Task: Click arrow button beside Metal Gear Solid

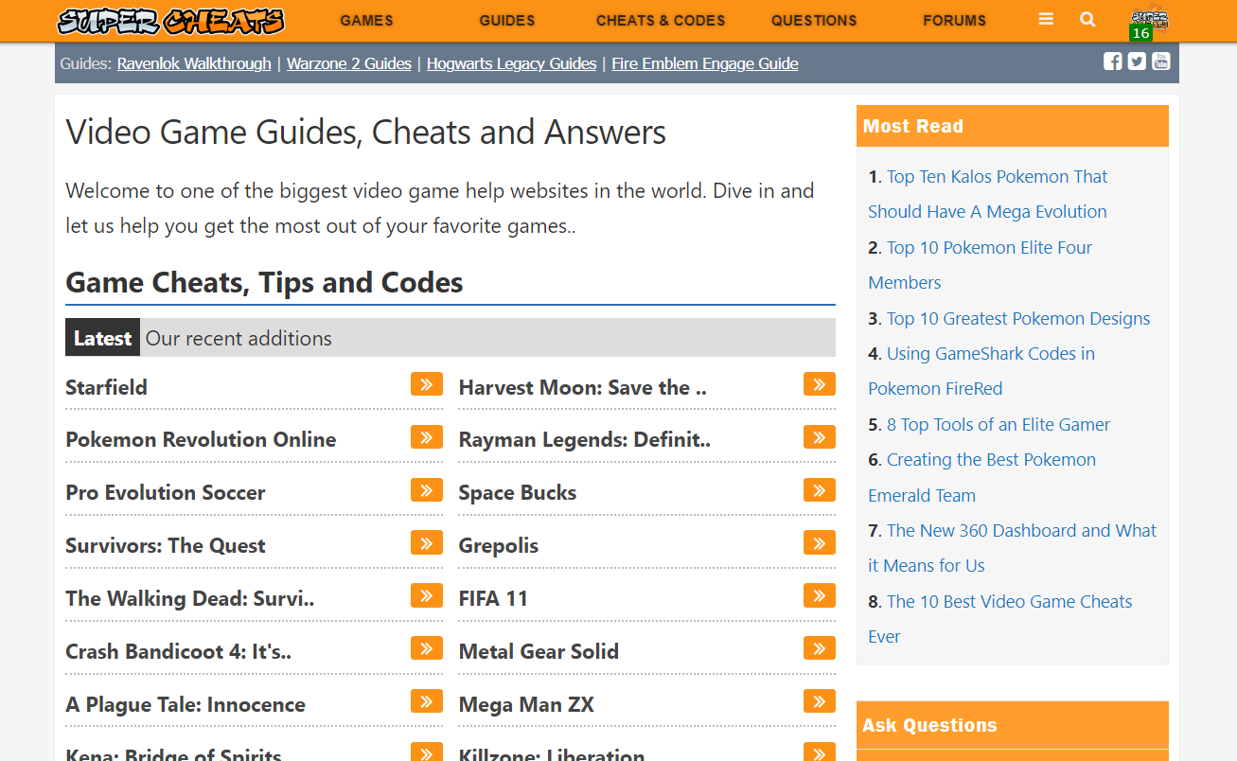Action: (x=820, y=649)
